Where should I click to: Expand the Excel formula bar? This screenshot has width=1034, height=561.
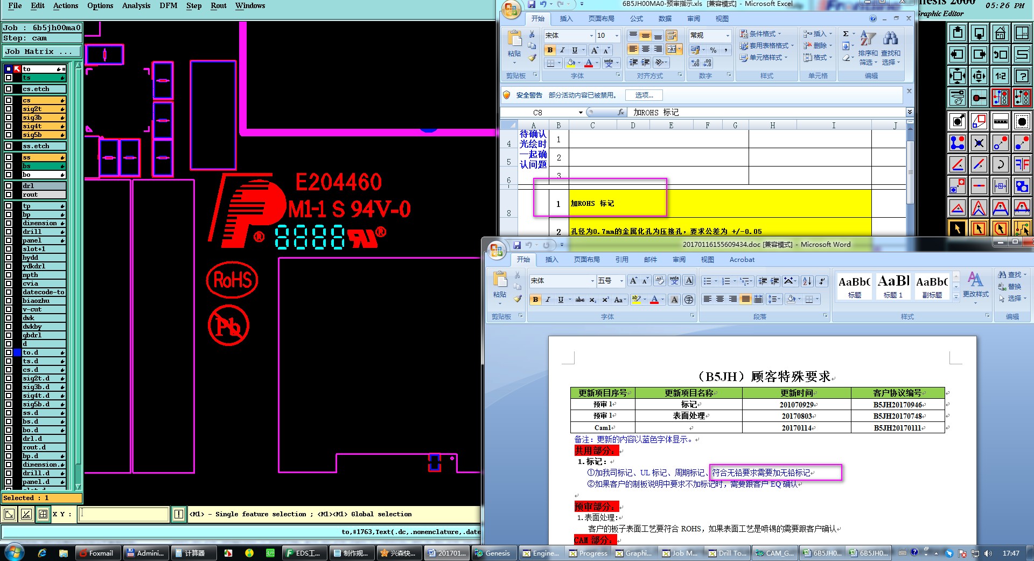click(x=910, y=112)
